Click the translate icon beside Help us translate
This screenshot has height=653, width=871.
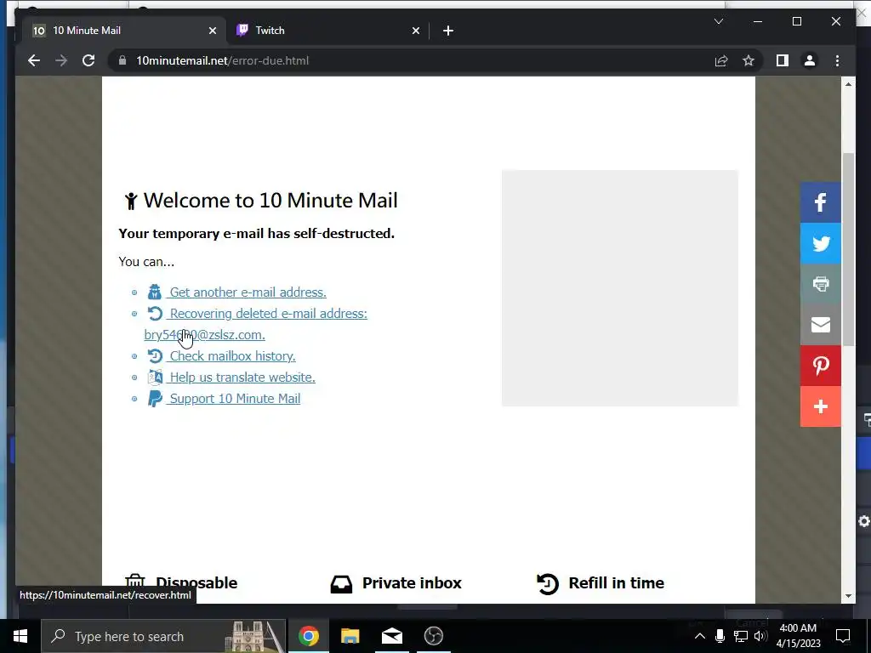(x=155, y=377)
